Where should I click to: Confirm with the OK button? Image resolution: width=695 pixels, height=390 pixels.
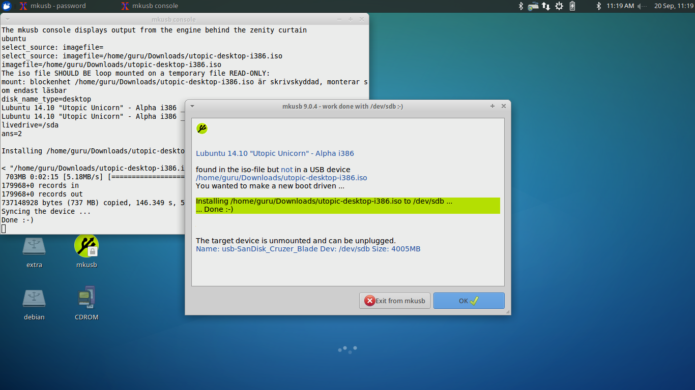coord(469,301)
